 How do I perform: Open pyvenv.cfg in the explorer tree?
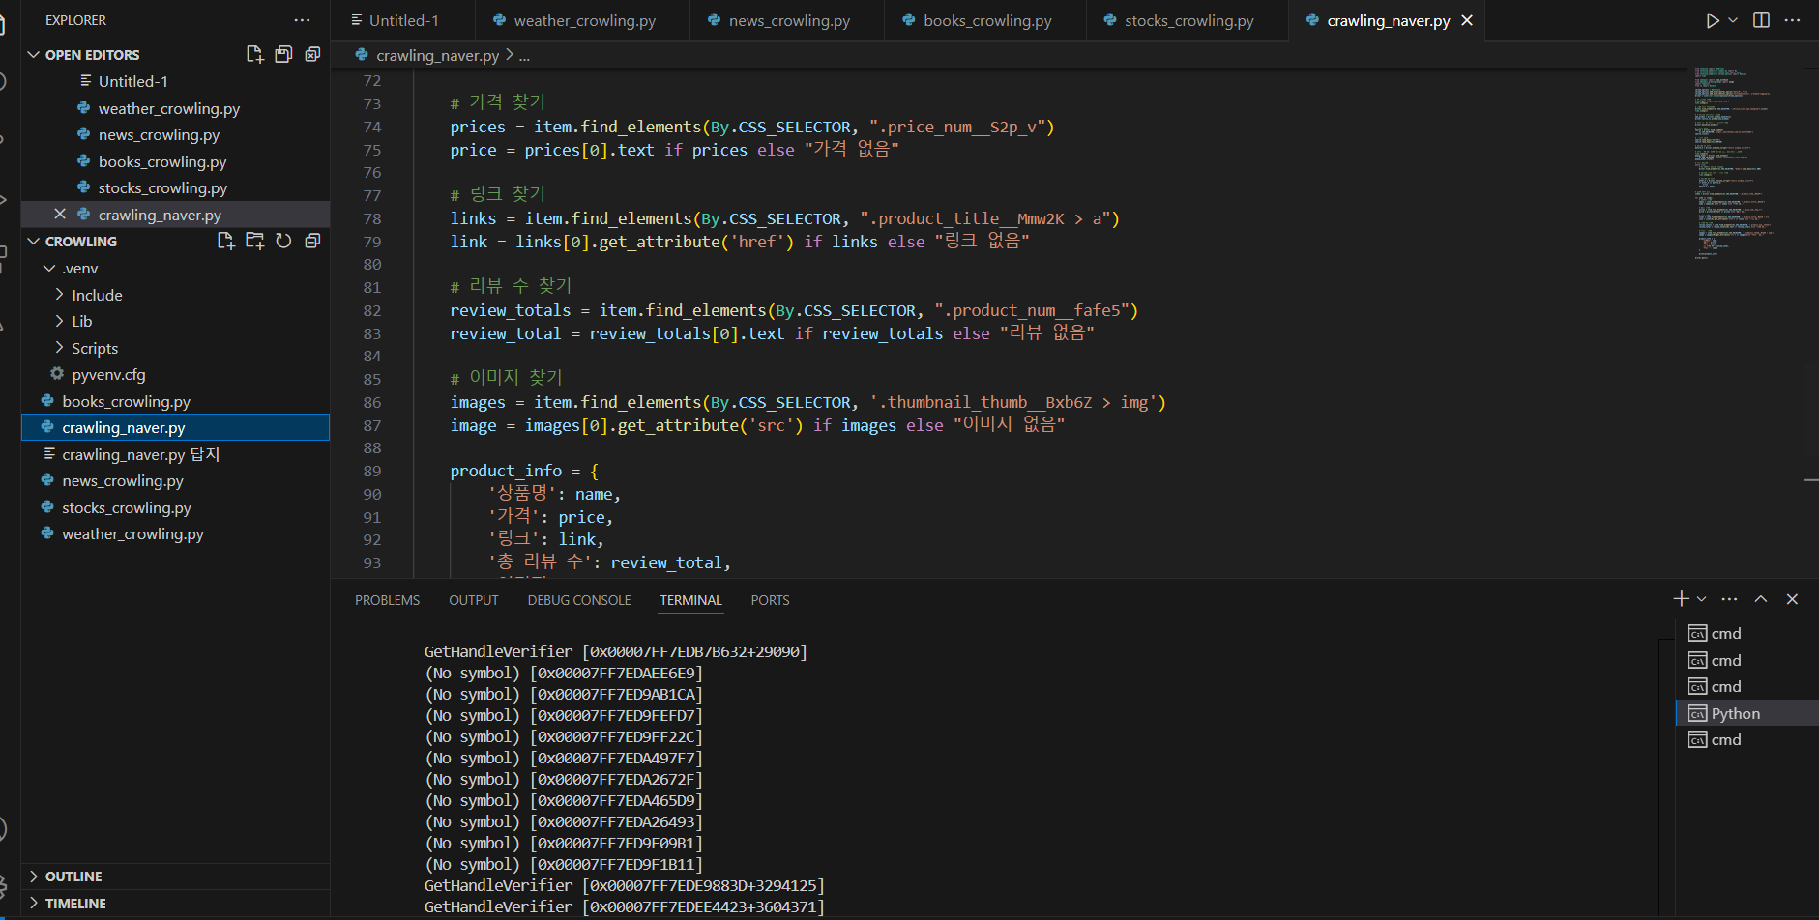[x=175, y=374]
